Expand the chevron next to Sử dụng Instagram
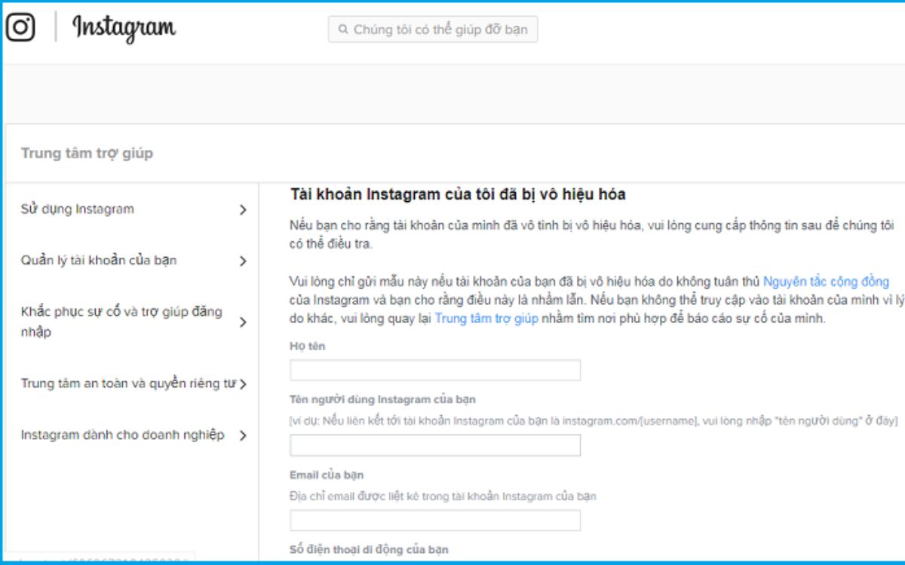 tap(243, 210)
